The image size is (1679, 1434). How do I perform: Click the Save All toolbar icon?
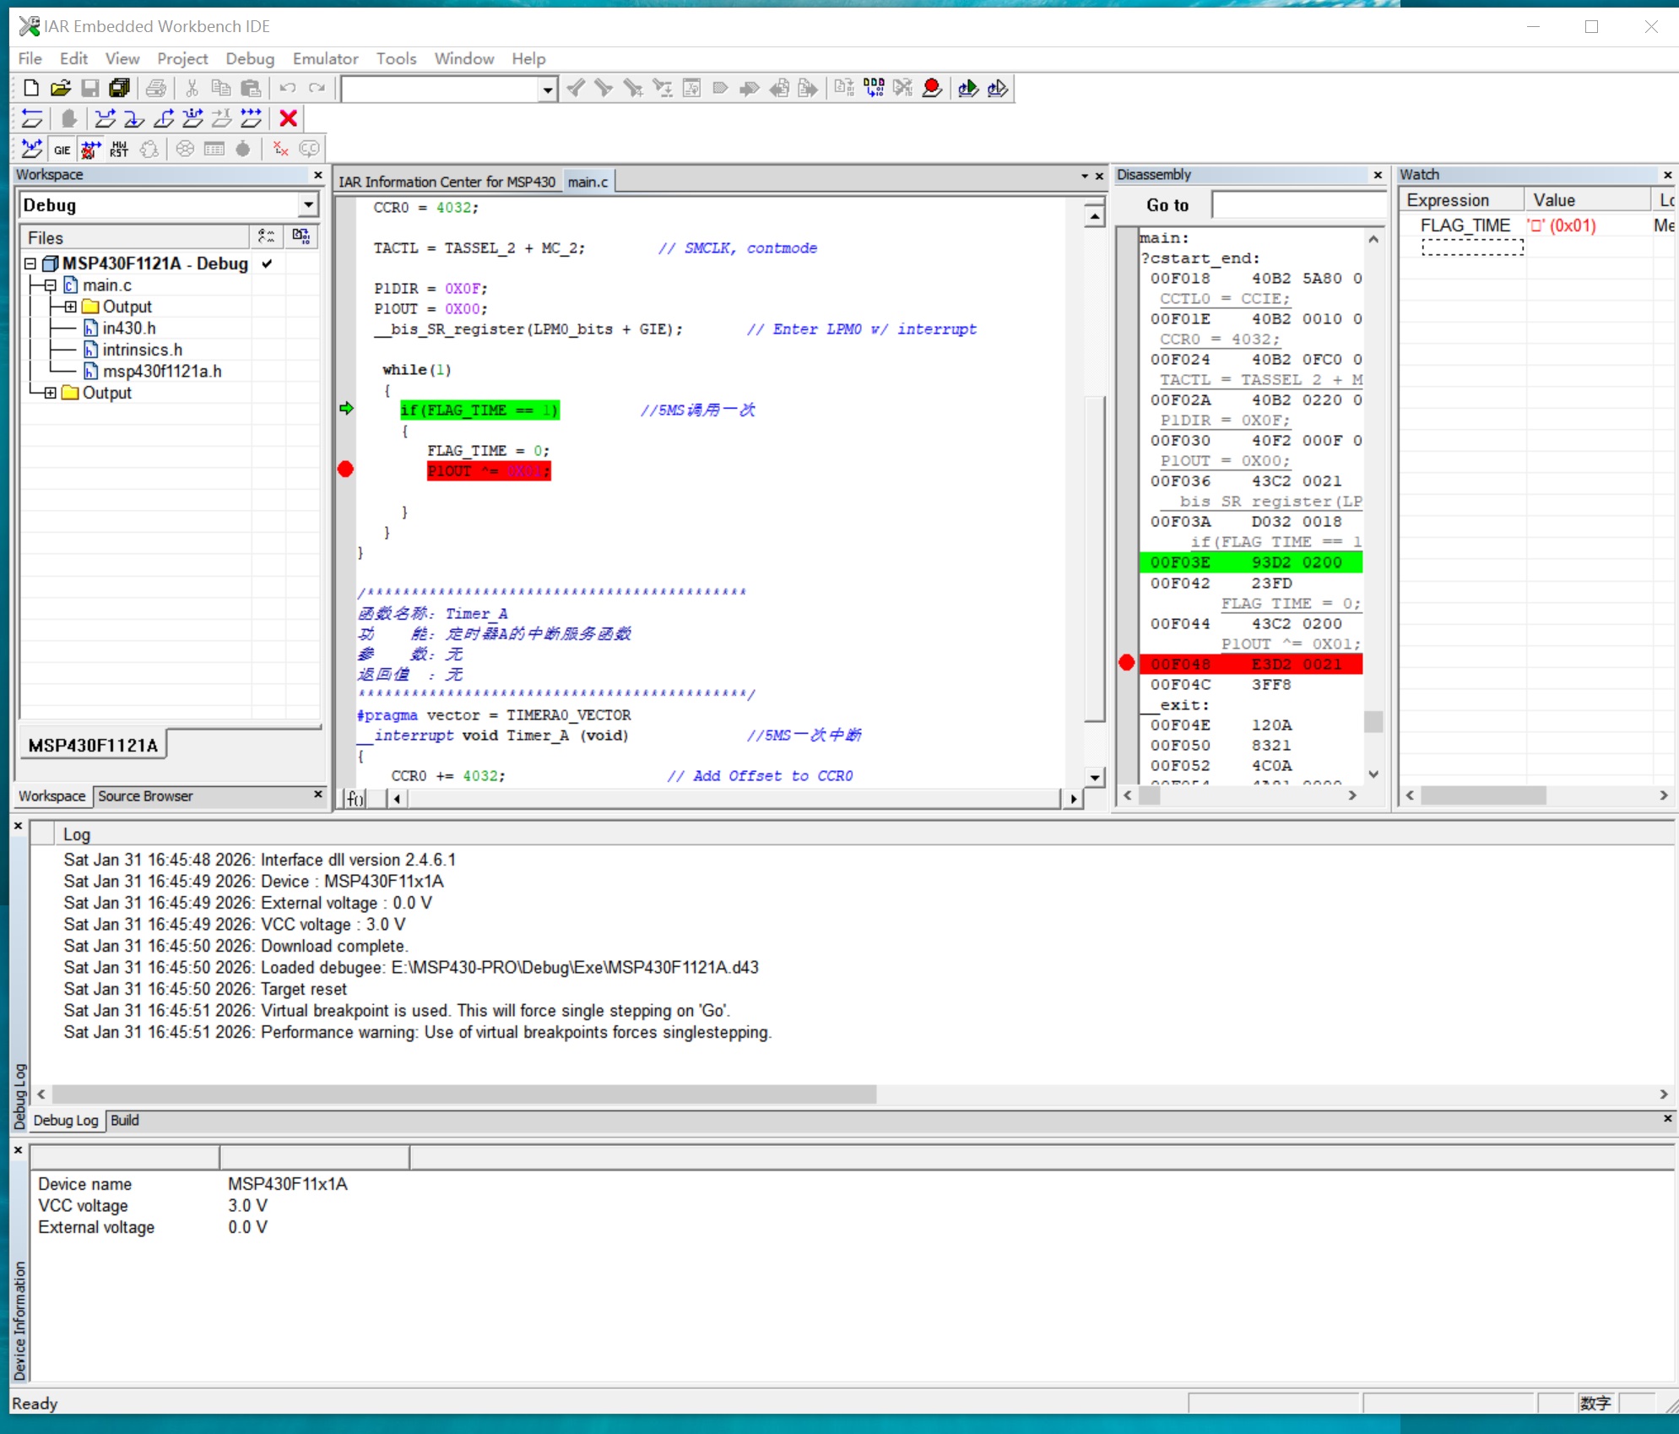pyautogui.click(x=120, y=88)
